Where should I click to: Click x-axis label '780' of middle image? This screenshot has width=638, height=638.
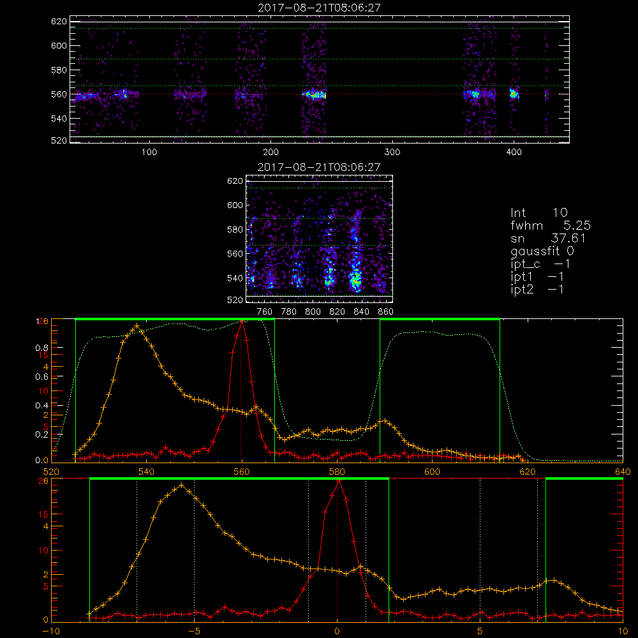(x=289, y=312)
